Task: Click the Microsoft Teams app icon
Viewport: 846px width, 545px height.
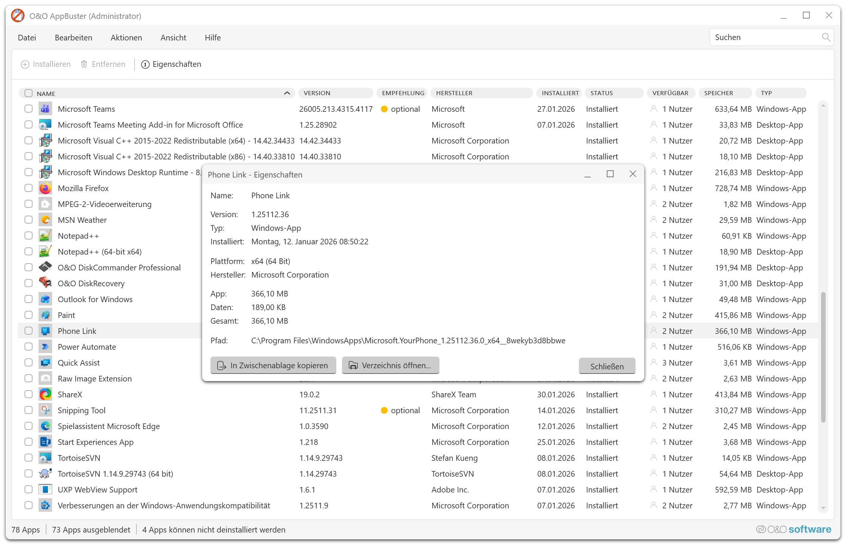Action: pos(45,109)
